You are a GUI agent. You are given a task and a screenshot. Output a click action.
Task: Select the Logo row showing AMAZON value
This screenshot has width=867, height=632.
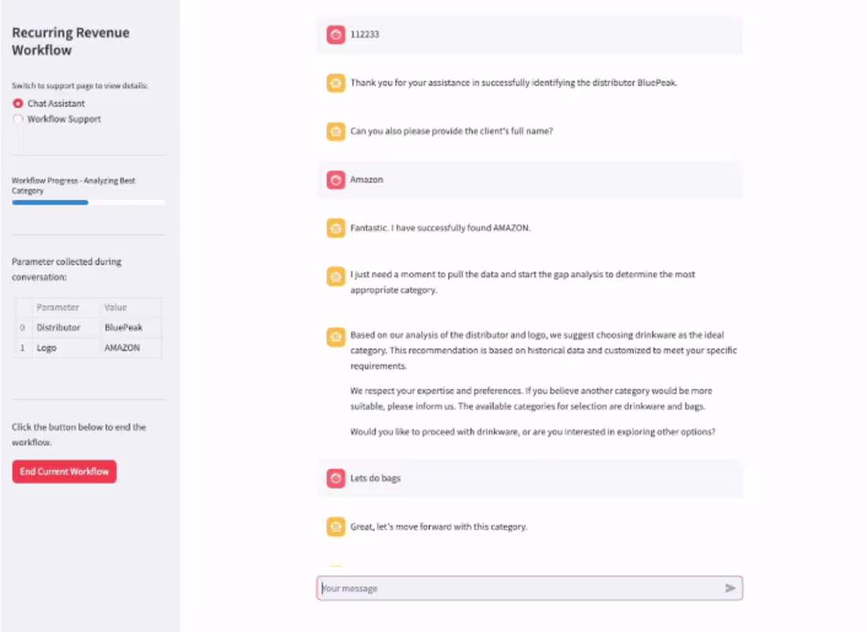[87, 348]
